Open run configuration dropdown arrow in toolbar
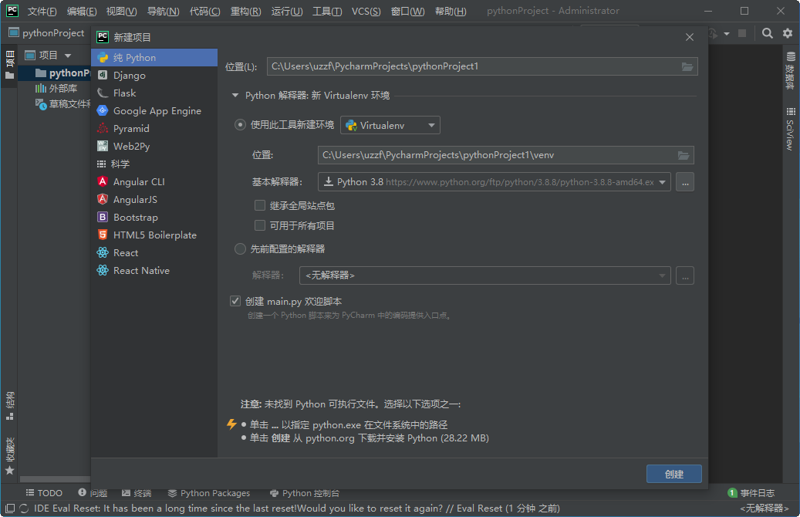This screenshot has width=800, height=517. (x=727, y=34)
